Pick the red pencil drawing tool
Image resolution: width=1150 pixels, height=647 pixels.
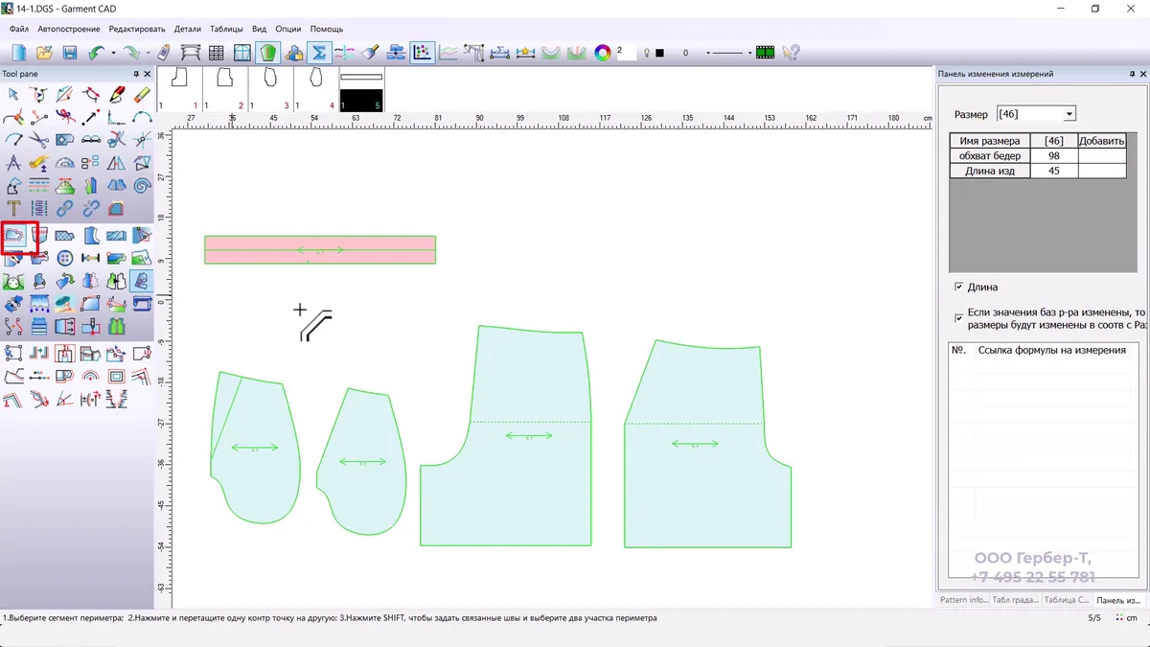point(117,94)
